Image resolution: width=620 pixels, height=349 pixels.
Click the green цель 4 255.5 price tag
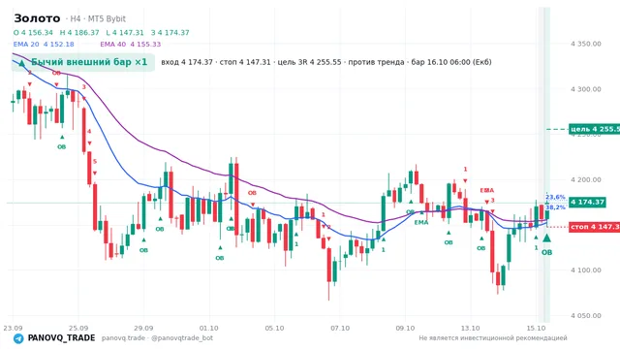click(594, 129)
